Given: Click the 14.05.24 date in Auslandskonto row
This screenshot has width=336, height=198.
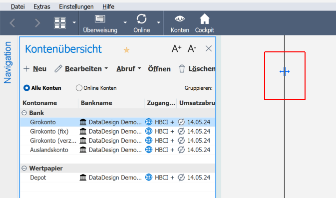Looking at the screenshot, I should pyautogui.click(x=199, y=150).
